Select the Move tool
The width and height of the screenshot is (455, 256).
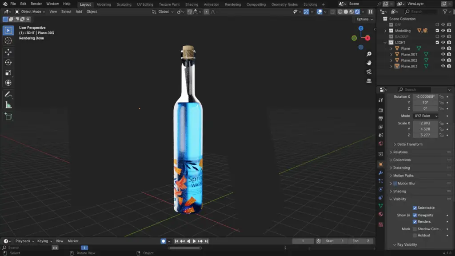coord(8,52)
